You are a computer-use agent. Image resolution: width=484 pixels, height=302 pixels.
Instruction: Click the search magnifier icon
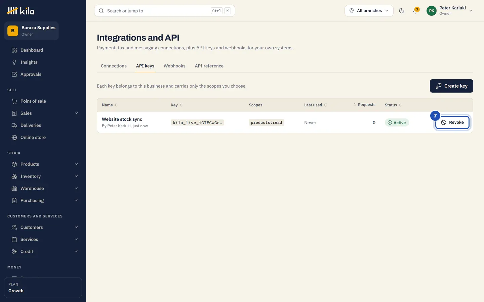(101, 11)
